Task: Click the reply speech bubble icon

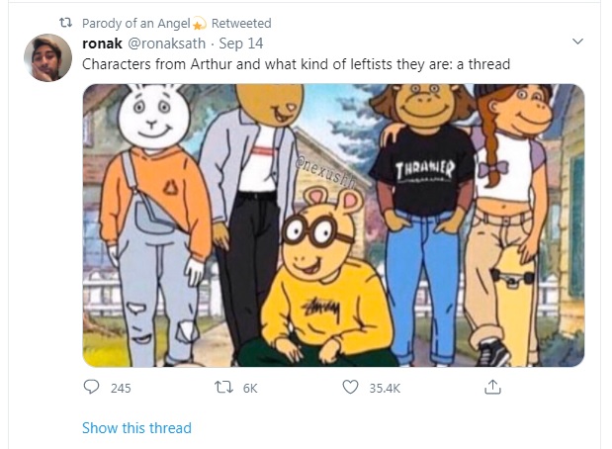Action: [91, 387]
